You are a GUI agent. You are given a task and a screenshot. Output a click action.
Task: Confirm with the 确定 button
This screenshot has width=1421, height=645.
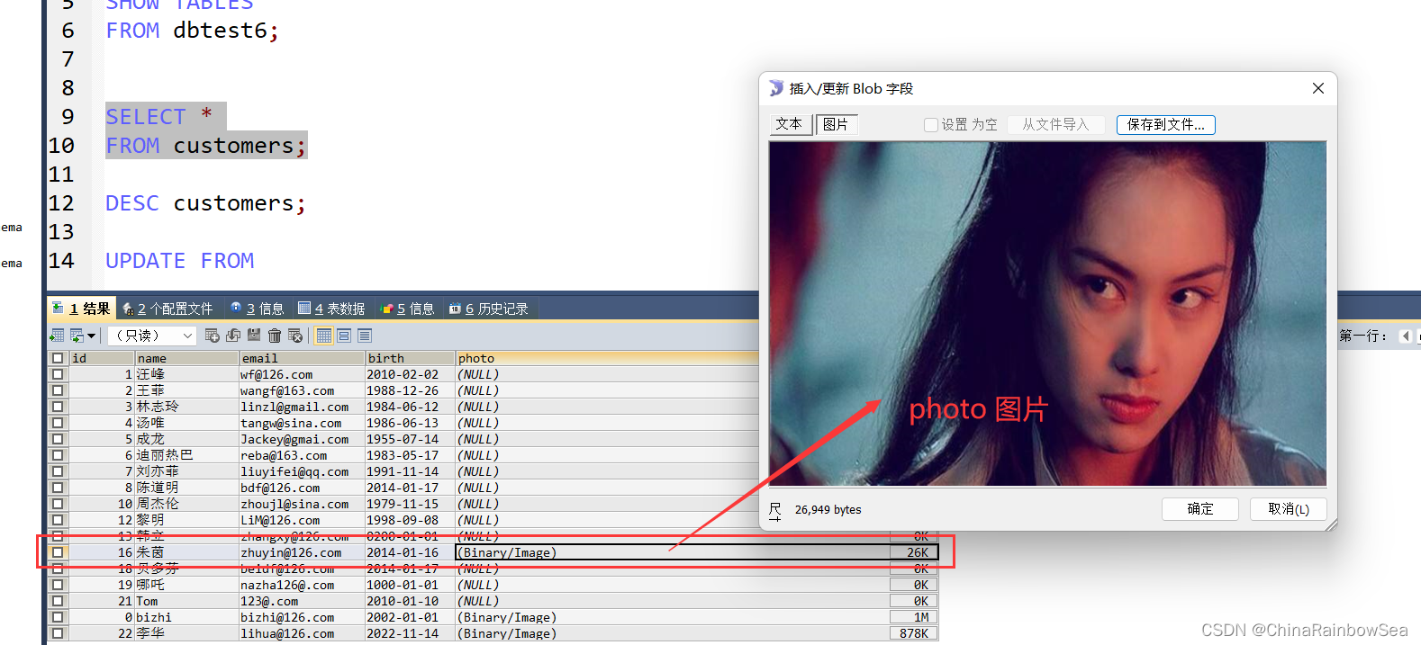(1199, 509)
